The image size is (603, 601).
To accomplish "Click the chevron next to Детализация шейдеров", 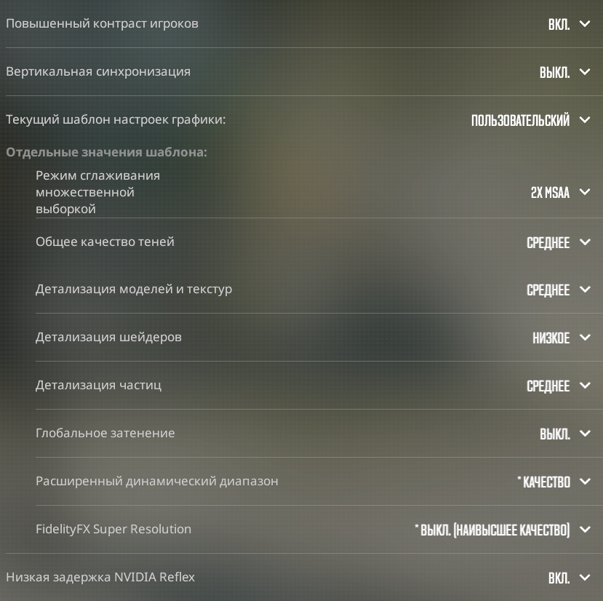I will (x=585, y=338).
